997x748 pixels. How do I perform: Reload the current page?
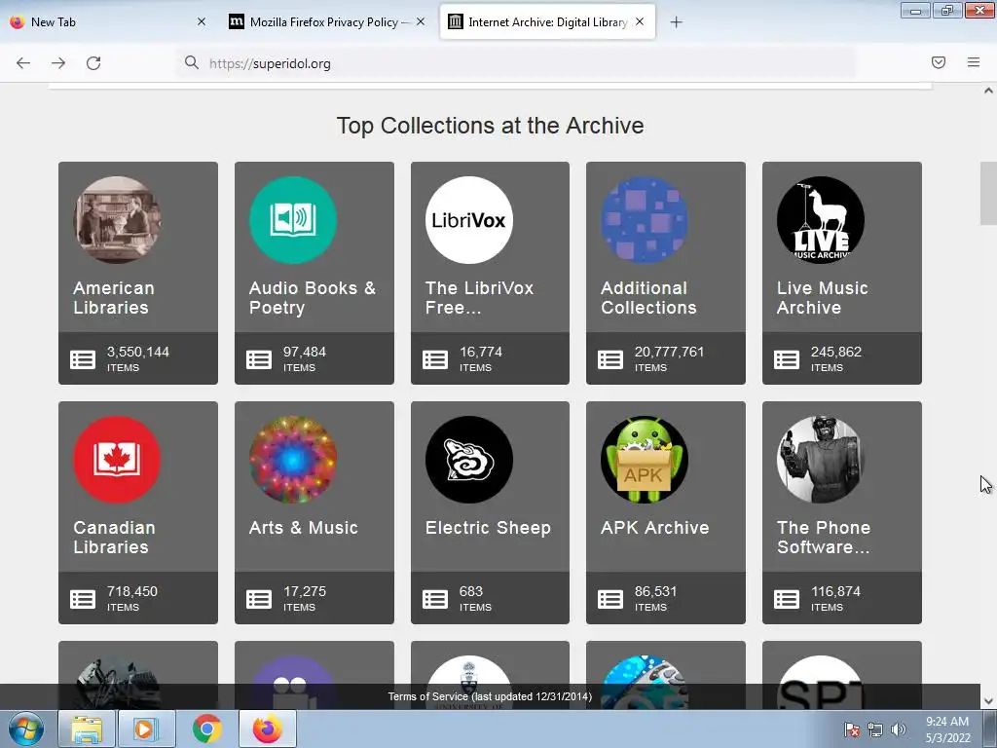tap(93, 63)
